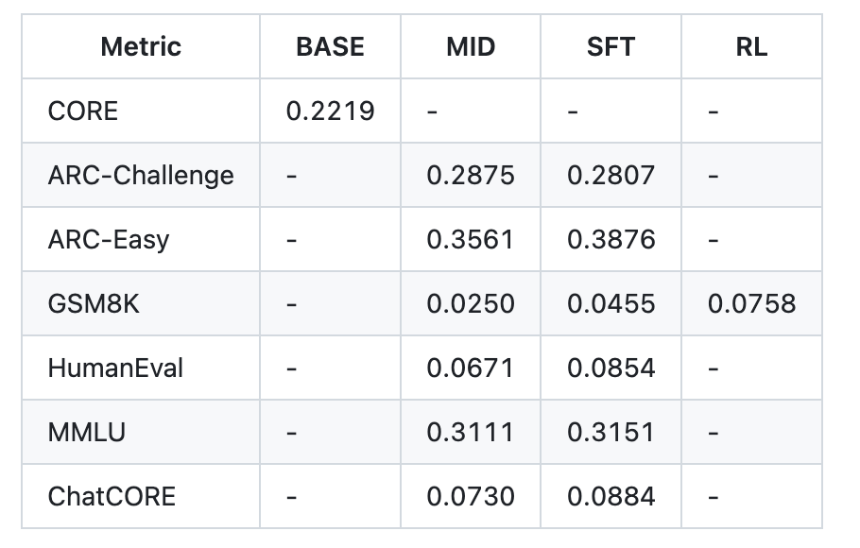
Task: Select the HumanEval row label
Action: [115, 368]
